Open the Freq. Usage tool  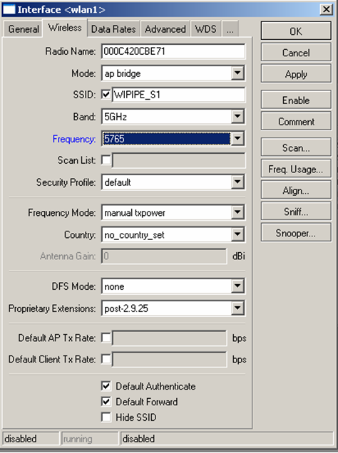296,169
